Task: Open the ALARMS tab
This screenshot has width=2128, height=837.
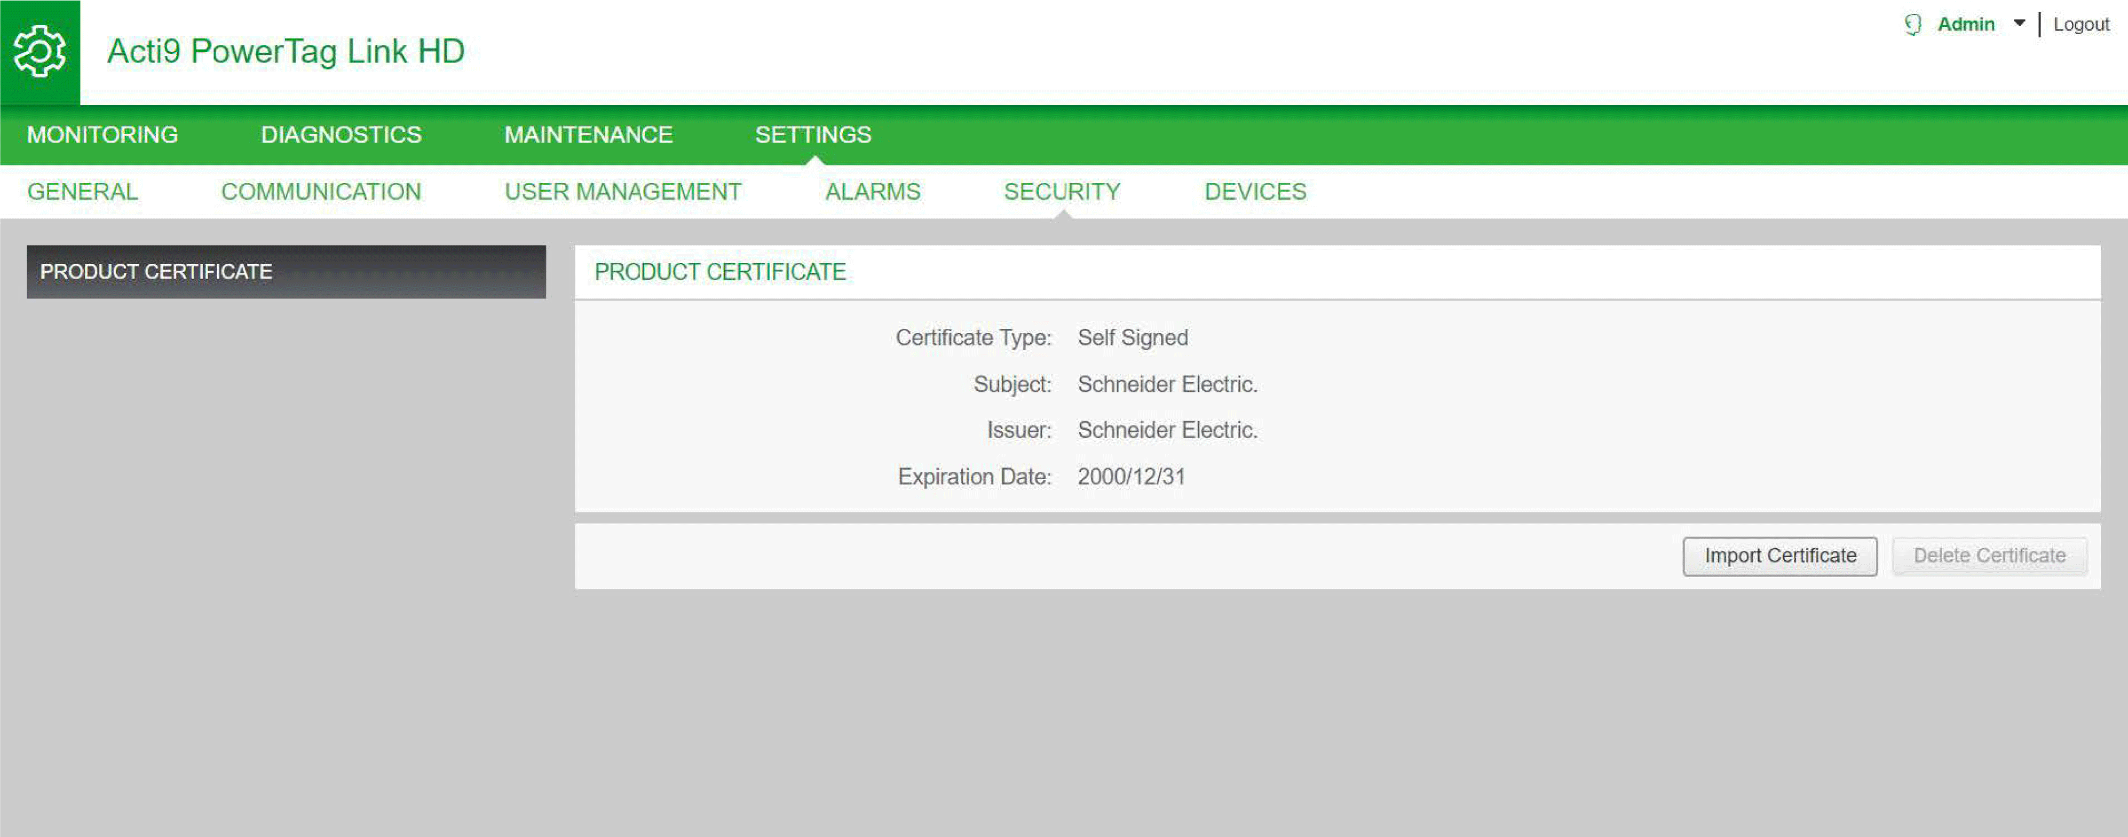Action: [x=872, y=192]
